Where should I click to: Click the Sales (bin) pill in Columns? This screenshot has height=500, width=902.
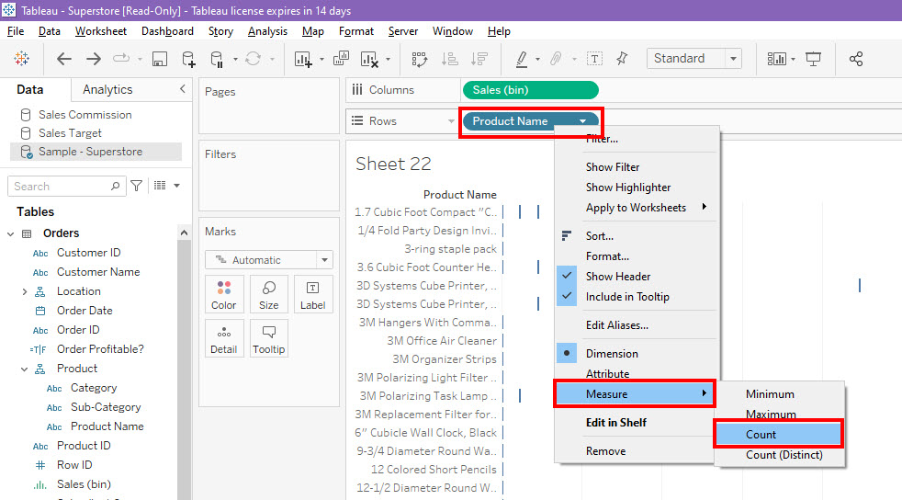tap(530, 90)
